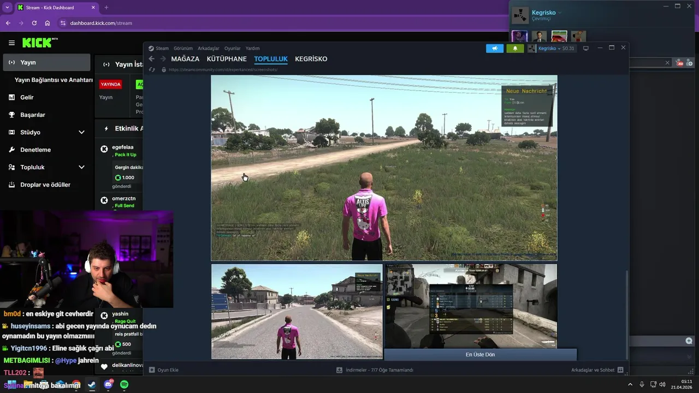The height and width of the screenshot is (393, 699).
Task: Click the Droplar gift icon
Action: click(11, 184)
